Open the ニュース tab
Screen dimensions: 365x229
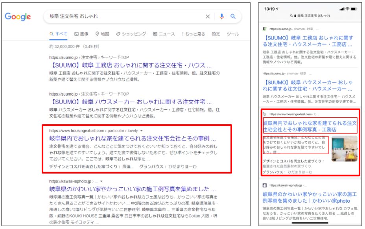[164, 34]
